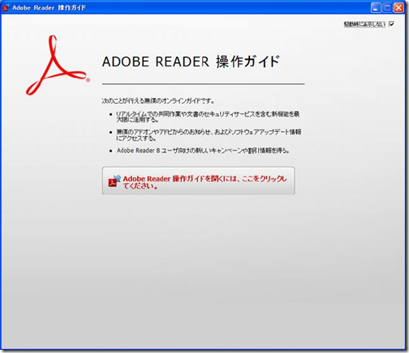Open the Adobe Reader 操作ガイド button
Screen dimensions: 409x353
click(198, 181)
